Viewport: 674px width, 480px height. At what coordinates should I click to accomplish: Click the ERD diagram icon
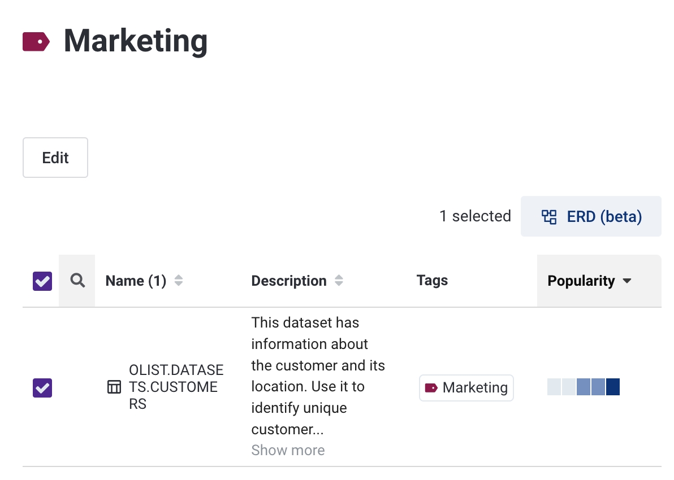tap(549, 217)
